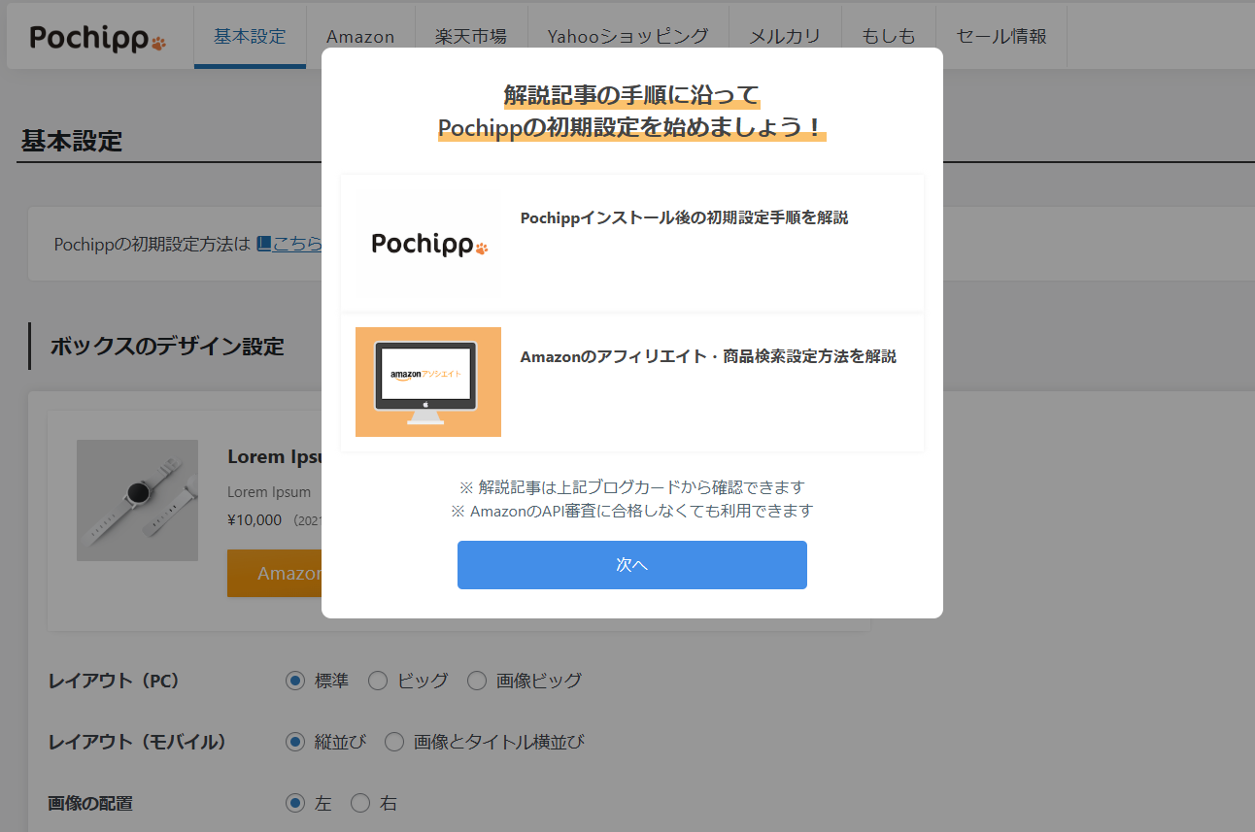
Task: Click the smartwatch product preview image
Action: pyautogui.click(x=137, y=500)
